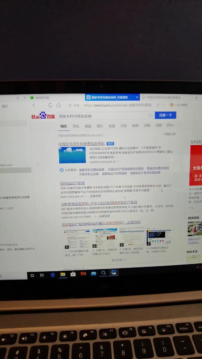Select the 图片 search category

100,126
